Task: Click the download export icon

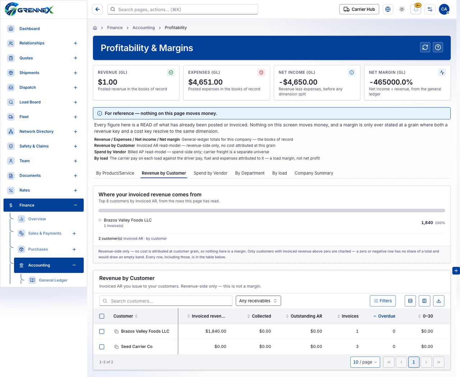Action: pos(439,301)
